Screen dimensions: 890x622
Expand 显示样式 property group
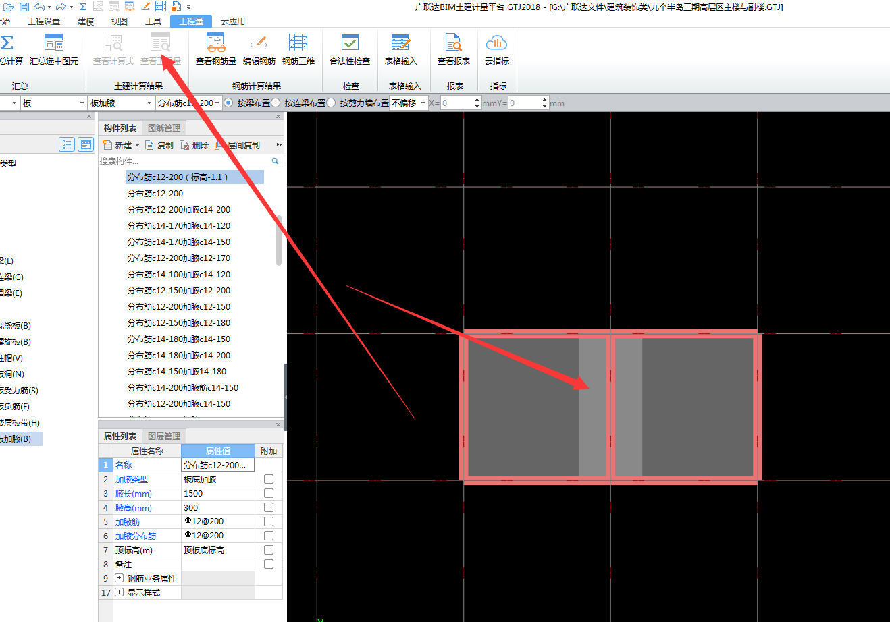120,592
